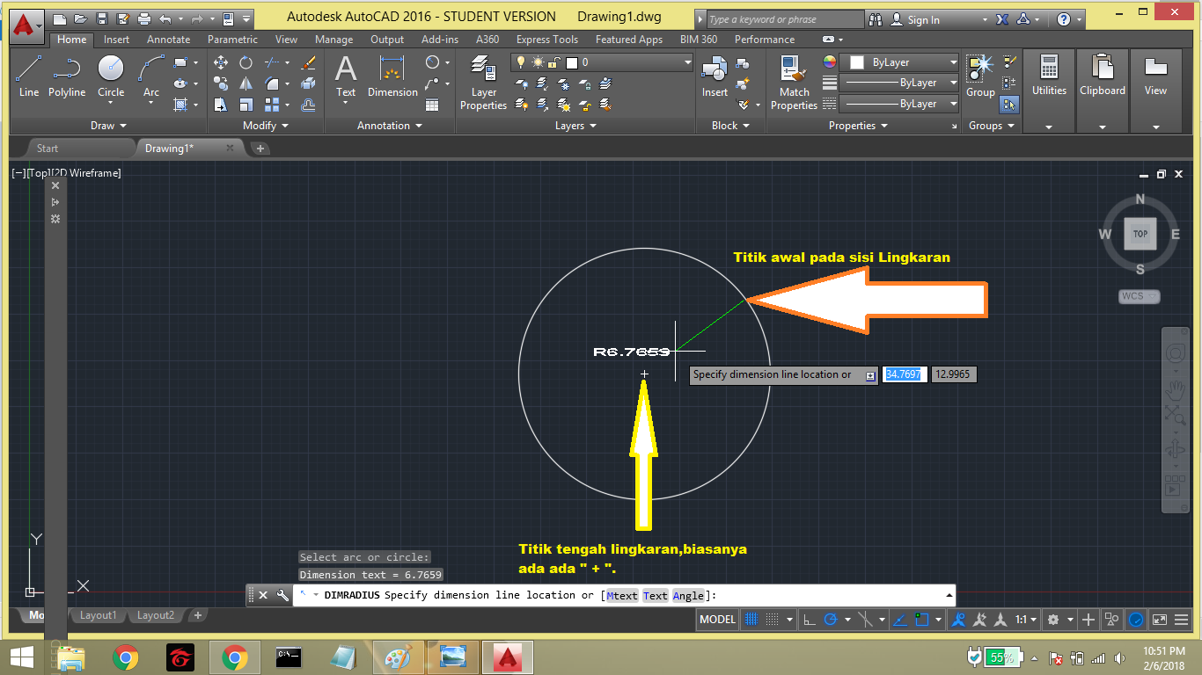
Task: Switch to the Insert ribbon tab
Action: (x=116, y=40)
